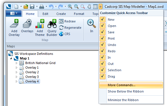The width and height of the screenshot is (167, 106).
Task: Activate the drag hand tool in toolbar
Action: coord(89,7)
